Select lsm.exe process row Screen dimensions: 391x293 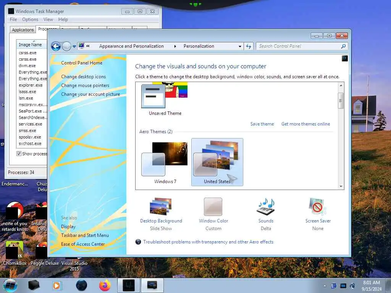(x=26, y=98)
